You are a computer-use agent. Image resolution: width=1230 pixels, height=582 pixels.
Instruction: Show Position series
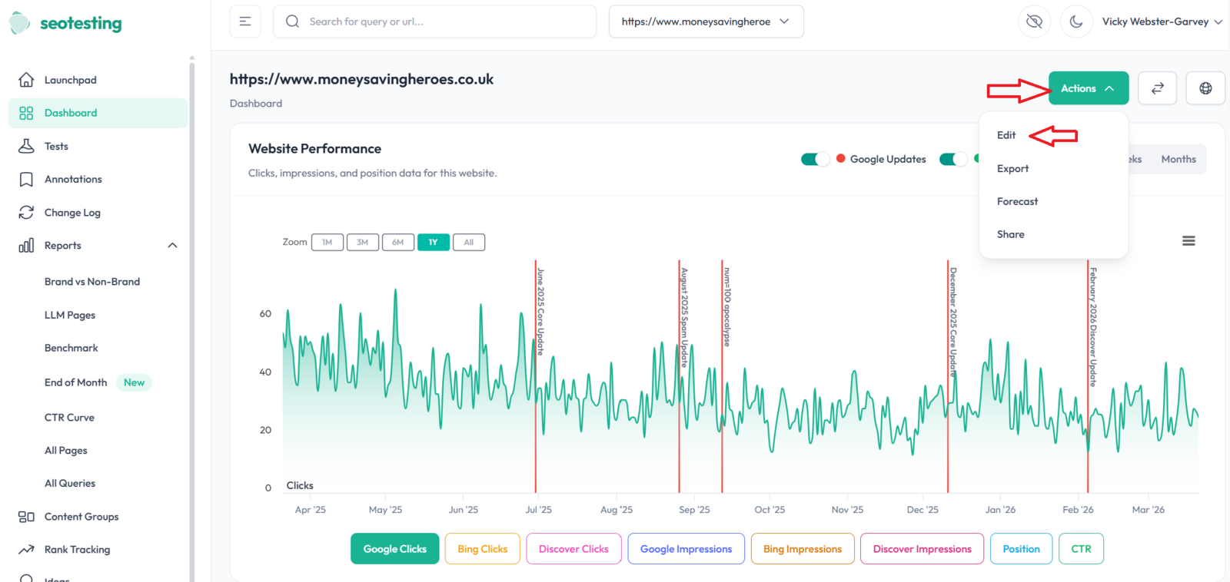click(1022, 549)
